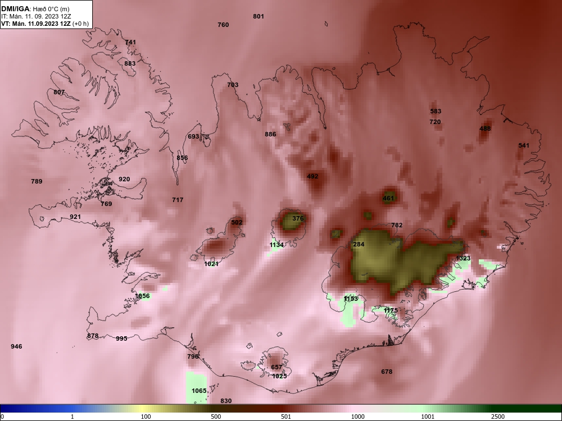Click the 678 height value
This screenshot has height=421, width=562.
(x=387, y=372)
